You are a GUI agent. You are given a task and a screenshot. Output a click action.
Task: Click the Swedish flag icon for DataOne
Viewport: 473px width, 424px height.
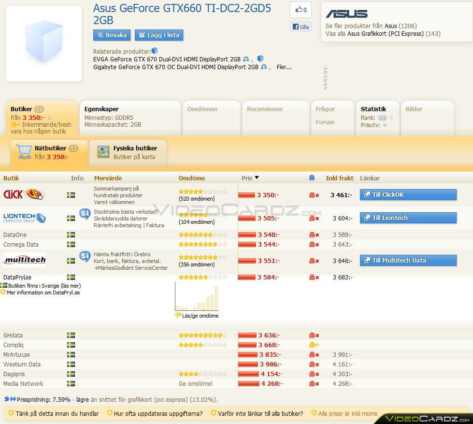(x=71, y=234)
